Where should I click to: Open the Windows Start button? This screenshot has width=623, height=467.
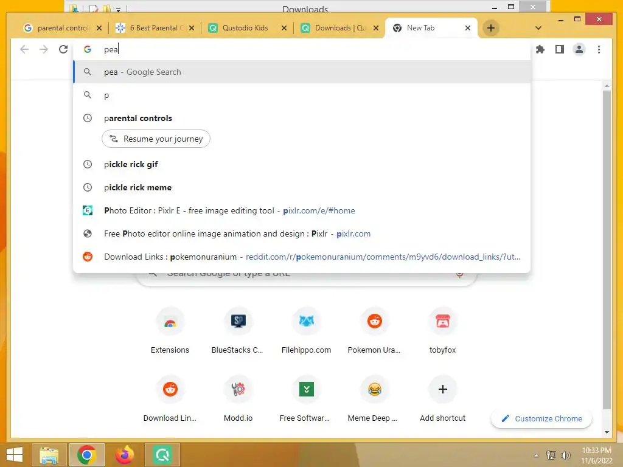[15, 455]
